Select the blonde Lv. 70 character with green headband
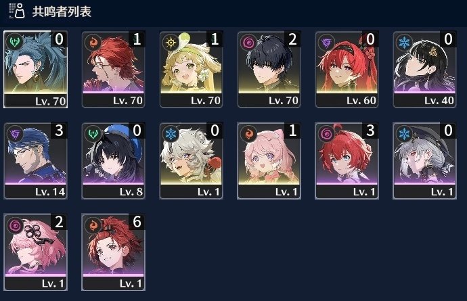This screenshot has height=301, width=467. point(192,70)
